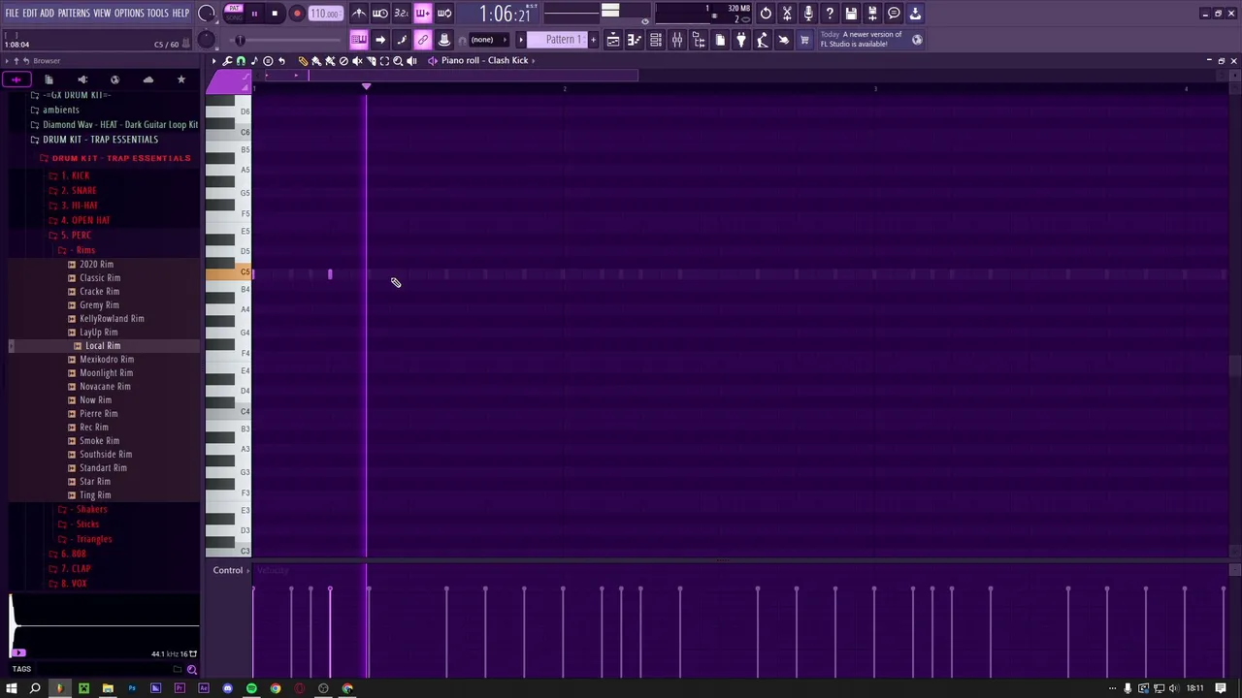Open the TOOLS menu

click(x=158, y=13)
